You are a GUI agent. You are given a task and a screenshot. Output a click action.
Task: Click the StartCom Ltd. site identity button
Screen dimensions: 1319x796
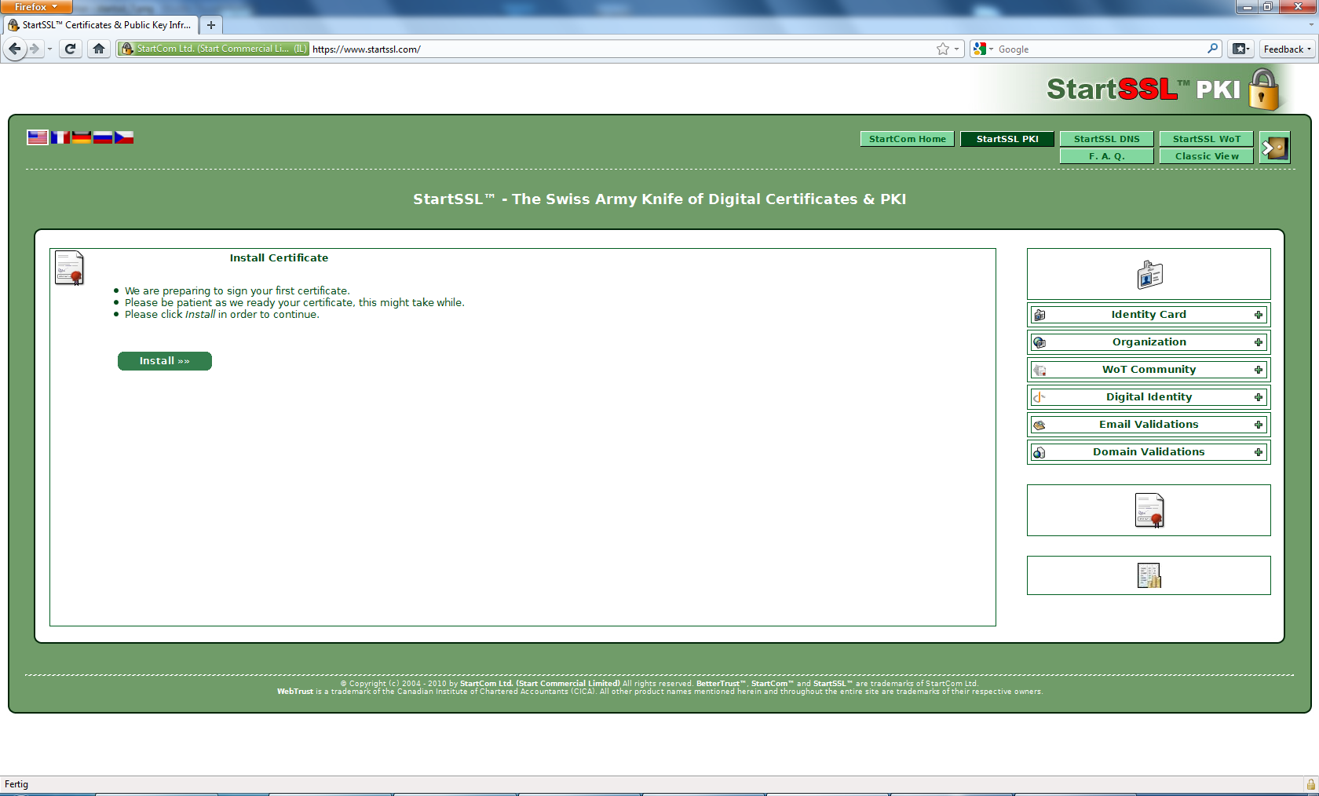point(214,49)
